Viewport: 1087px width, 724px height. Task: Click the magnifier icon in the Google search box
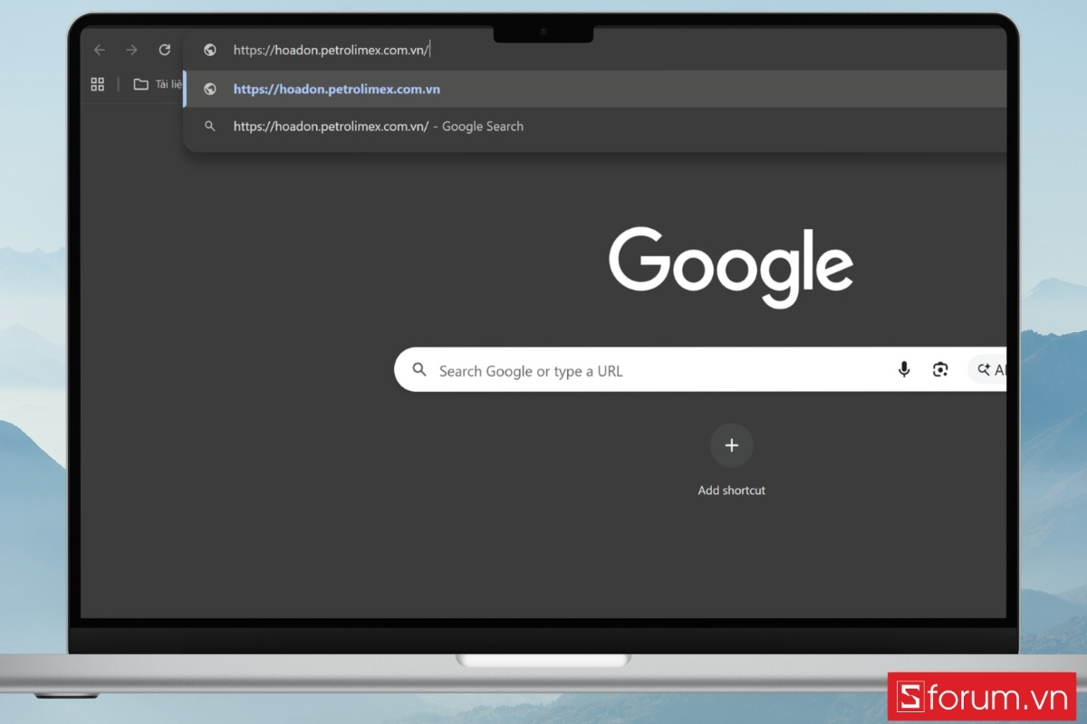coord(419,370)
